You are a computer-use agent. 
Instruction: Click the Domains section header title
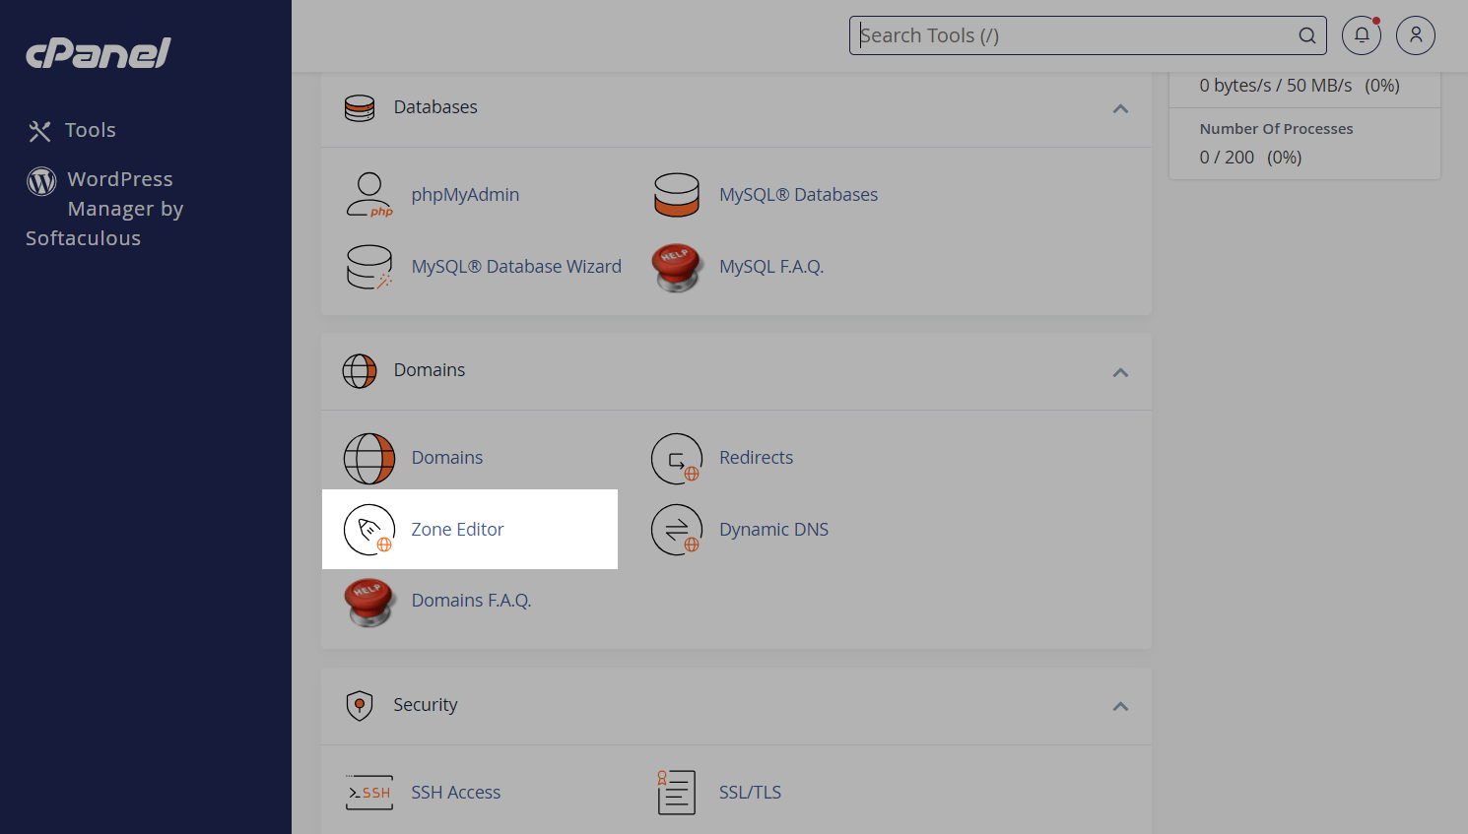coord(430,369)
